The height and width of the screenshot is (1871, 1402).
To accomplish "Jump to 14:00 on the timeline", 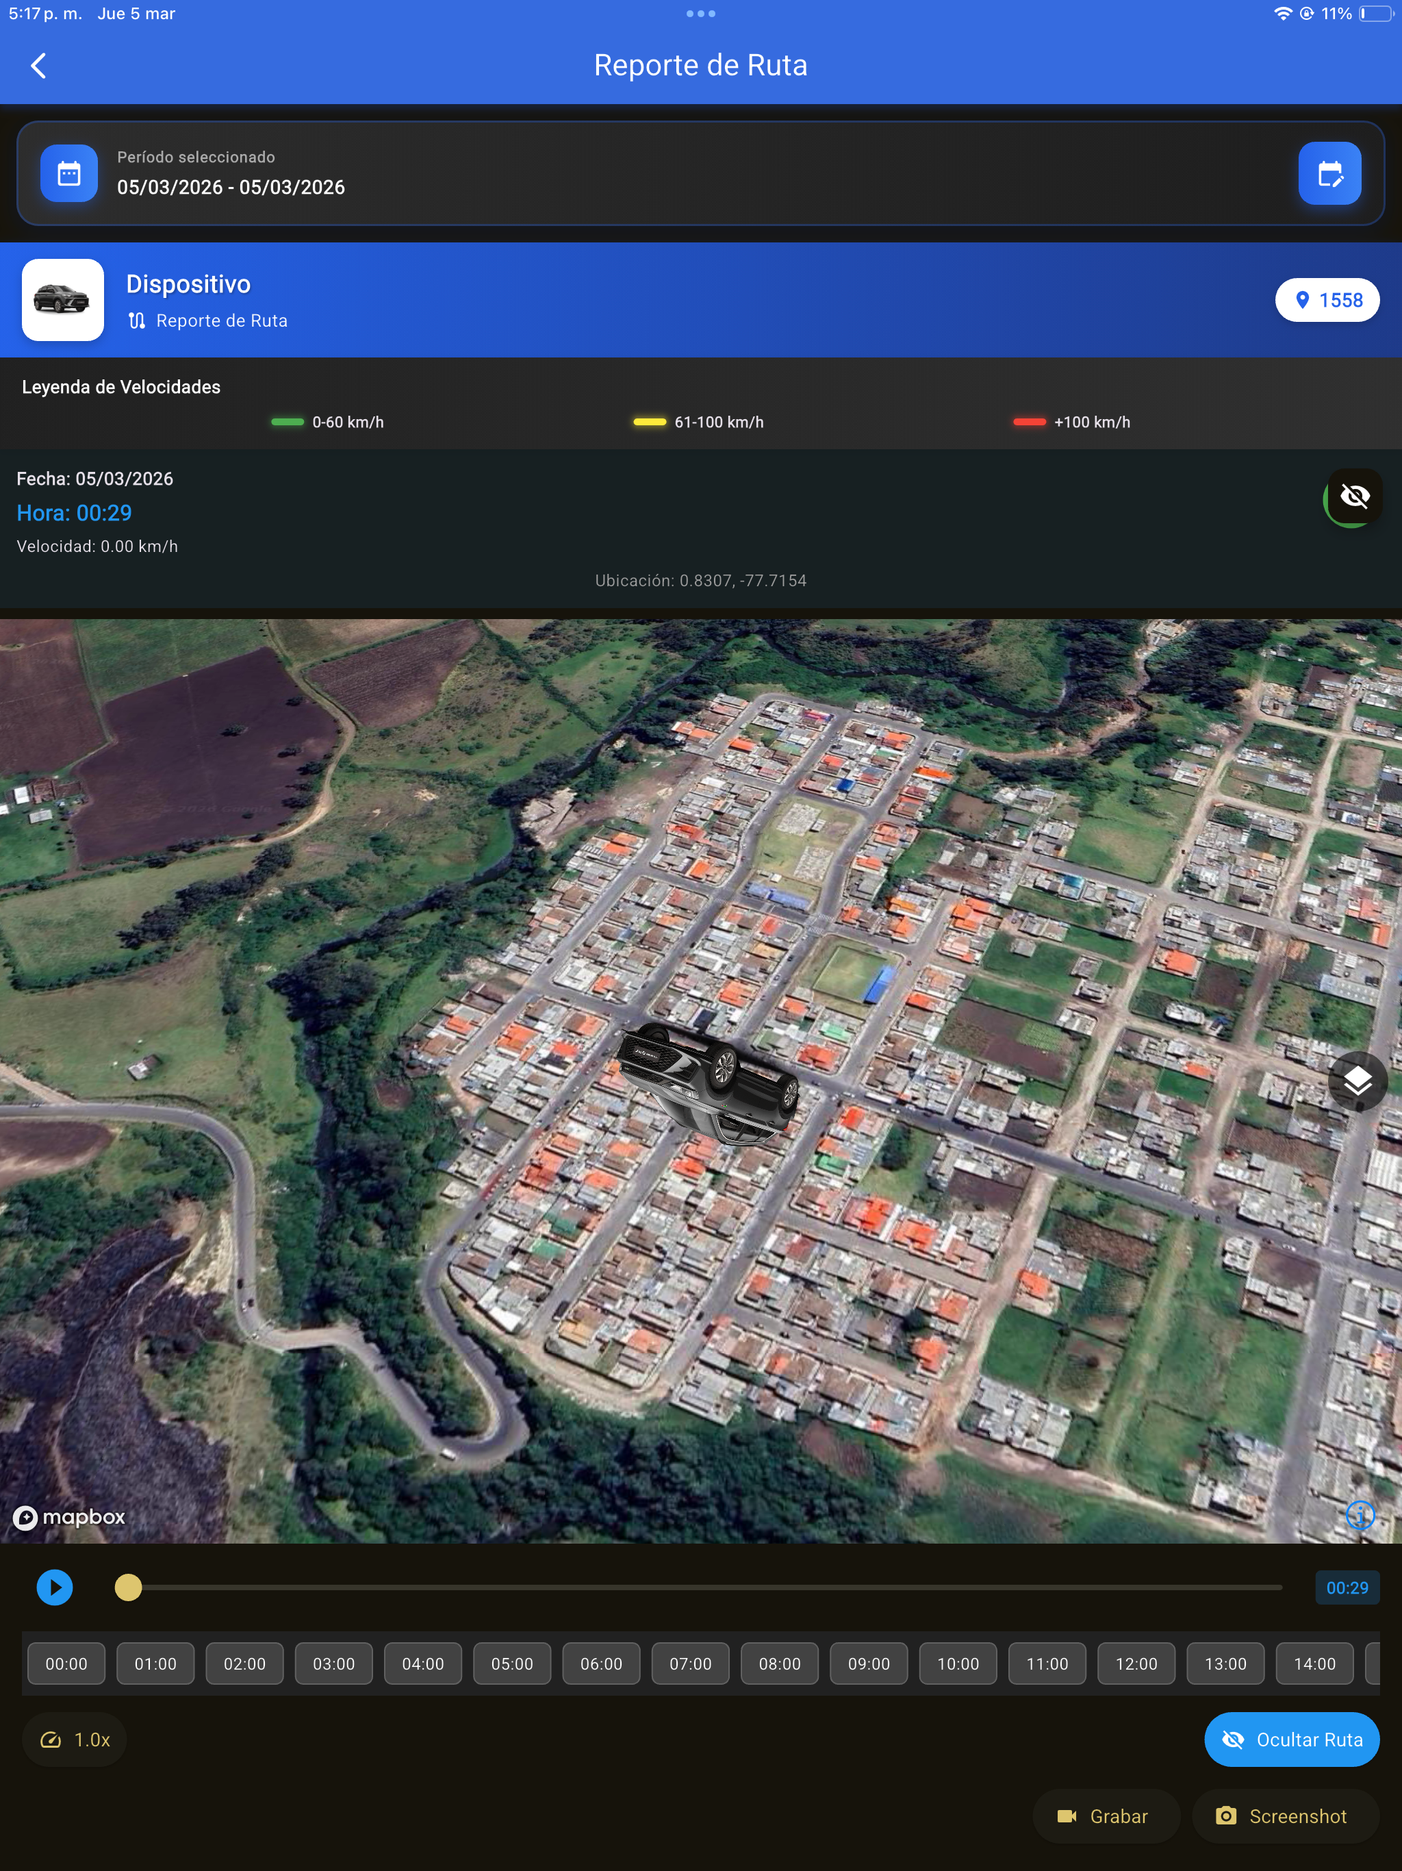I will coord(1315,1663).
